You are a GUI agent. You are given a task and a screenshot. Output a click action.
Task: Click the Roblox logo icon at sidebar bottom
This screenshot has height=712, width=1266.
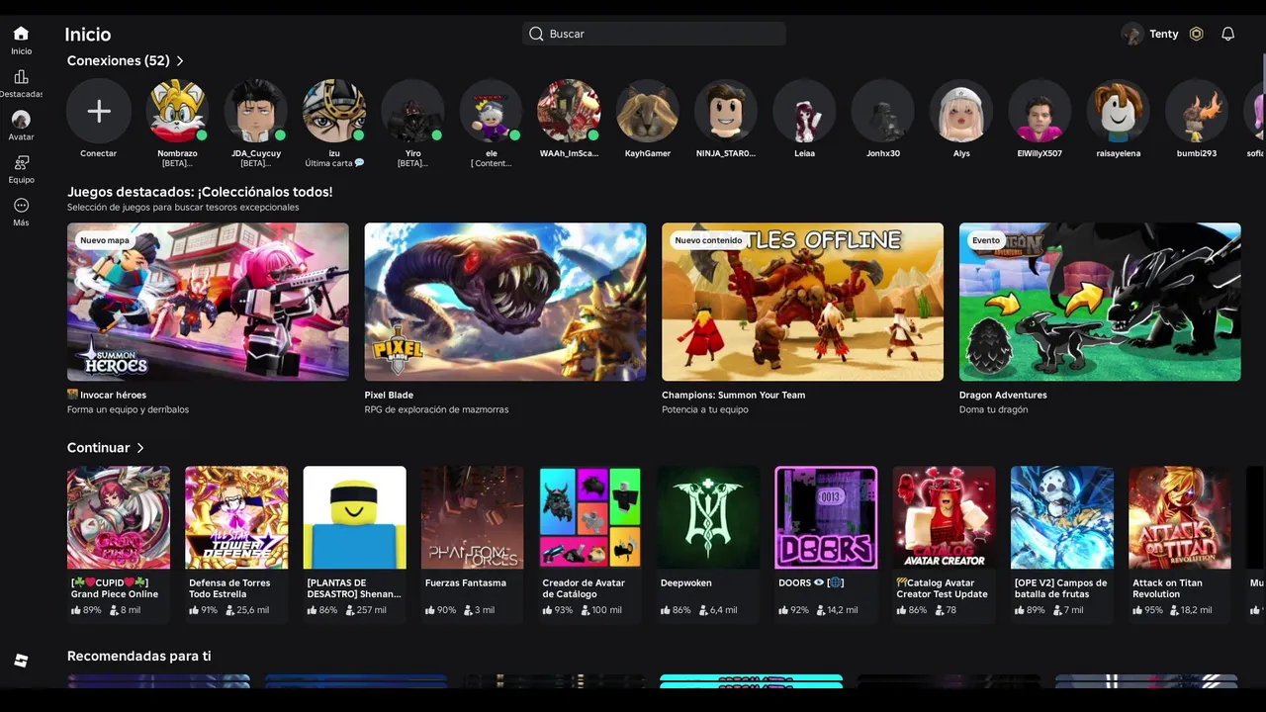[x=21, y=661]
